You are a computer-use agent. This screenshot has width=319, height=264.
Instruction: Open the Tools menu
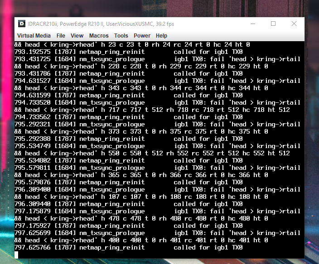click(121, 36)
